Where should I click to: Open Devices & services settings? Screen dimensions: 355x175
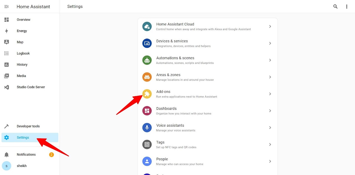(207, 43)
